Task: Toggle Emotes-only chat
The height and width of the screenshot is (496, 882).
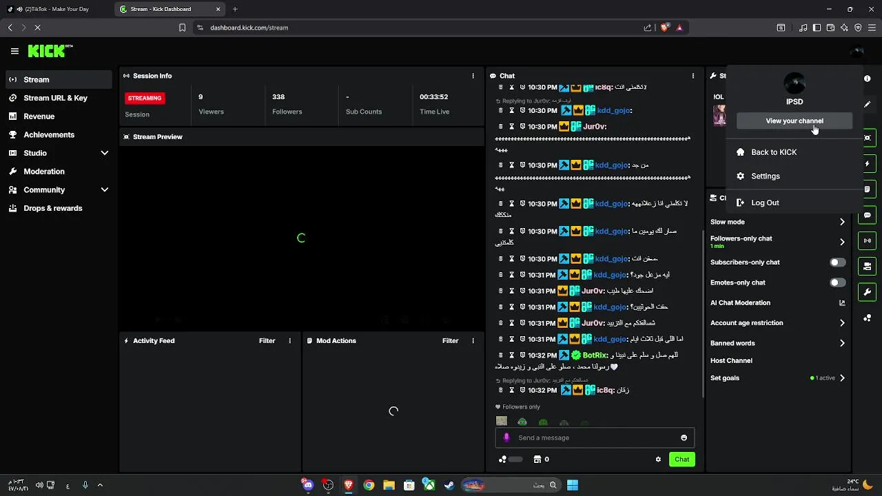Action: 837,282
